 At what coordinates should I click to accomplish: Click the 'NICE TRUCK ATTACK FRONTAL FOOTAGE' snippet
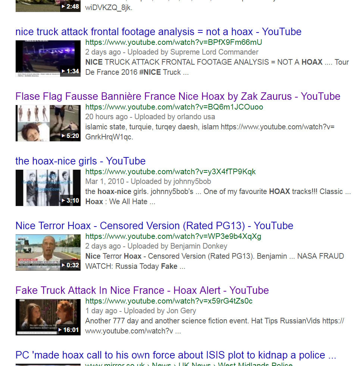tap(217, 67)
